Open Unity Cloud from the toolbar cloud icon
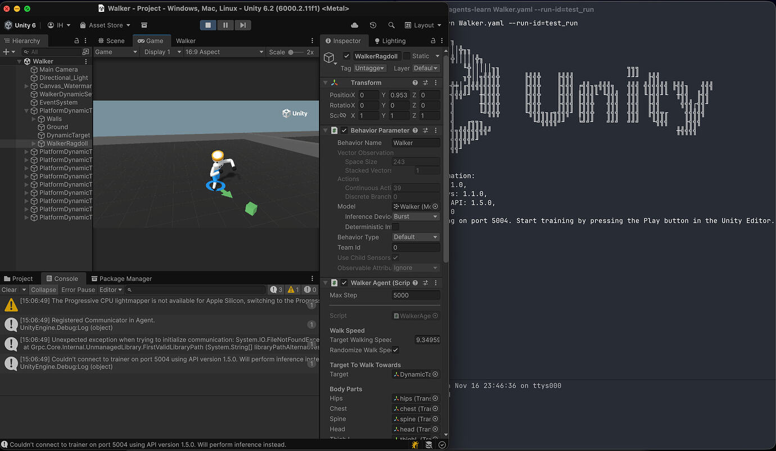 click(354, 25)
